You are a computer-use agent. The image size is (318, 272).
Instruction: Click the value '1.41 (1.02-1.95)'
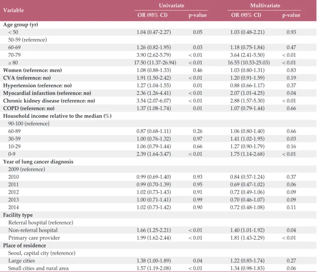(247, 139)
